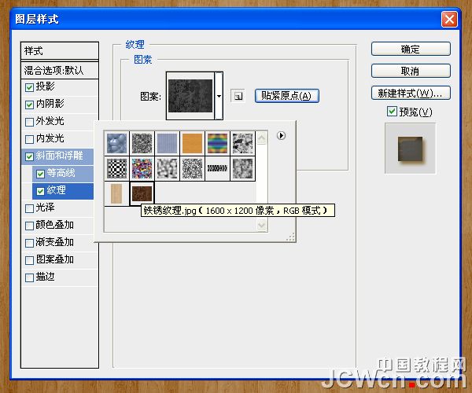The height and width of the screenshot is (393, 472).
Task: Click the 贴紧原点(A) snap to origin button
Action: click(286, 96)
